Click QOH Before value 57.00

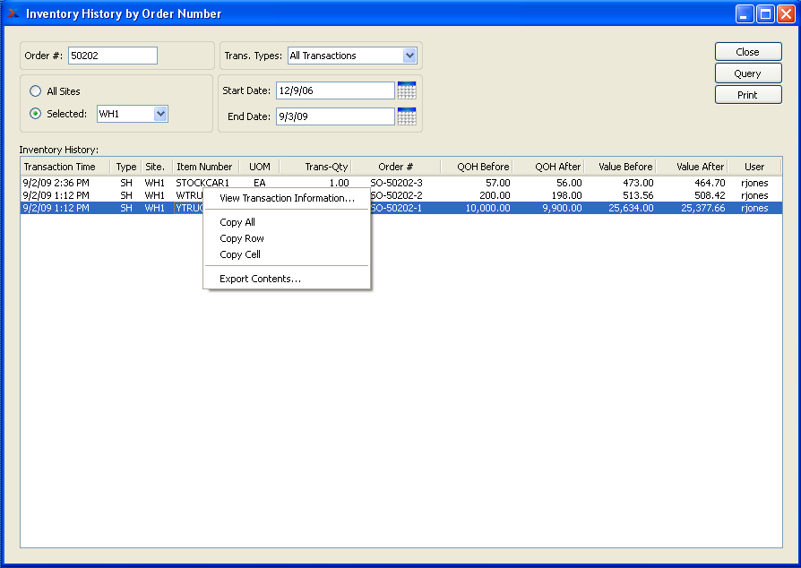click(x=497, y=183)
